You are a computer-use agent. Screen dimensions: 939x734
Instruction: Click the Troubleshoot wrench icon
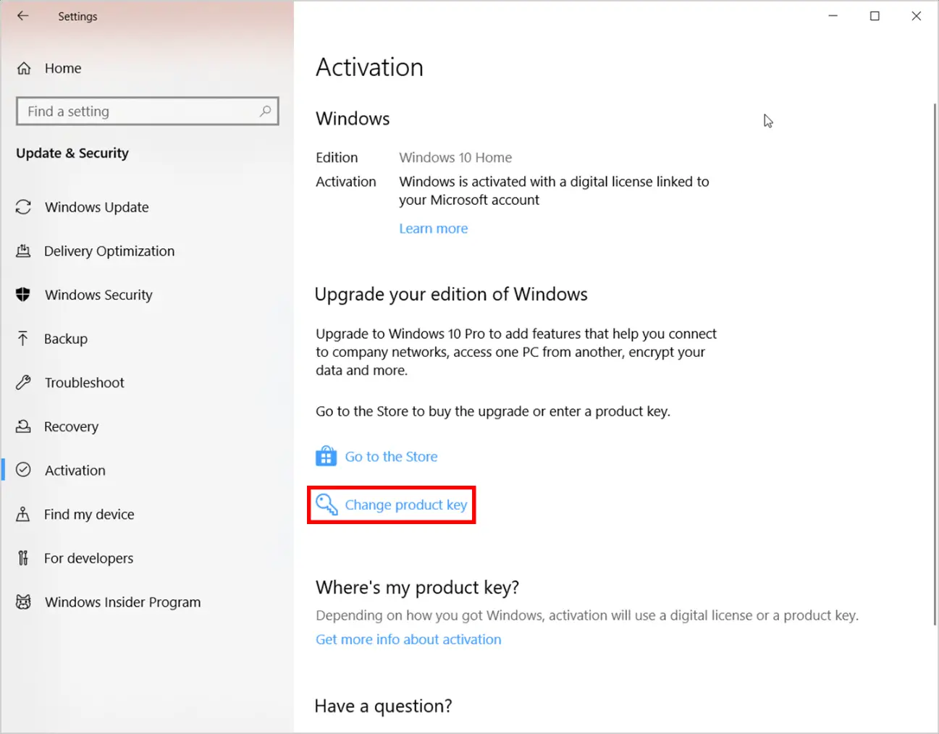(x=23, y=382)
